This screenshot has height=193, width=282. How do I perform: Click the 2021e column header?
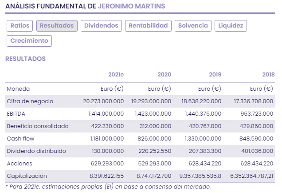116,74
